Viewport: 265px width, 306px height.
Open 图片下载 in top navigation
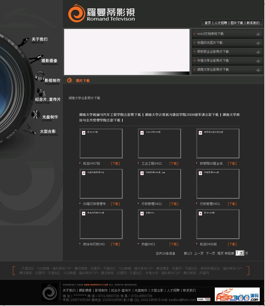pyautogui.click(x=237, y=23)
